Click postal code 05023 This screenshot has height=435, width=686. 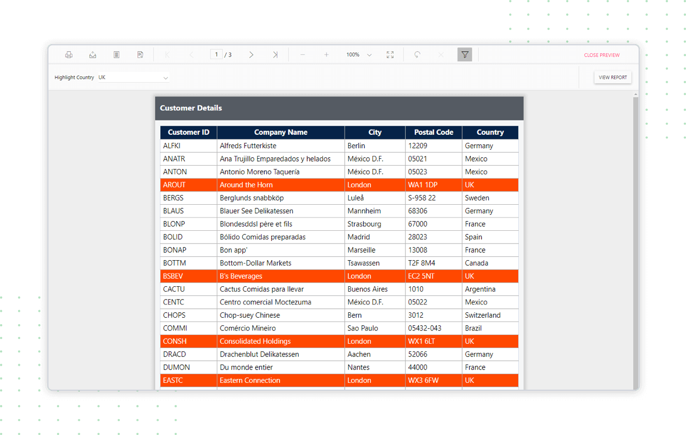[434, 172]
